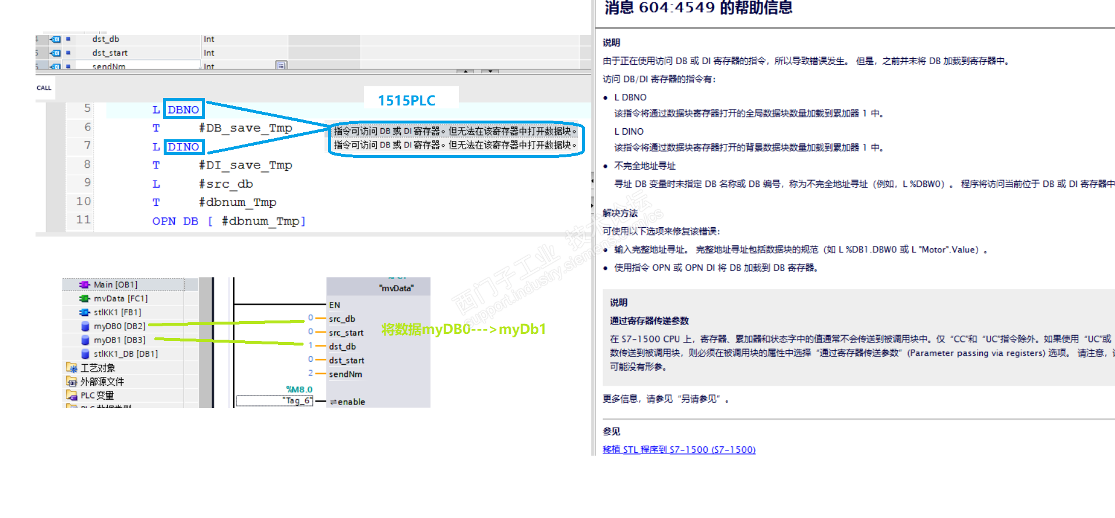Click the 通过寄存器传递参数 note heading

click(649, 321)
